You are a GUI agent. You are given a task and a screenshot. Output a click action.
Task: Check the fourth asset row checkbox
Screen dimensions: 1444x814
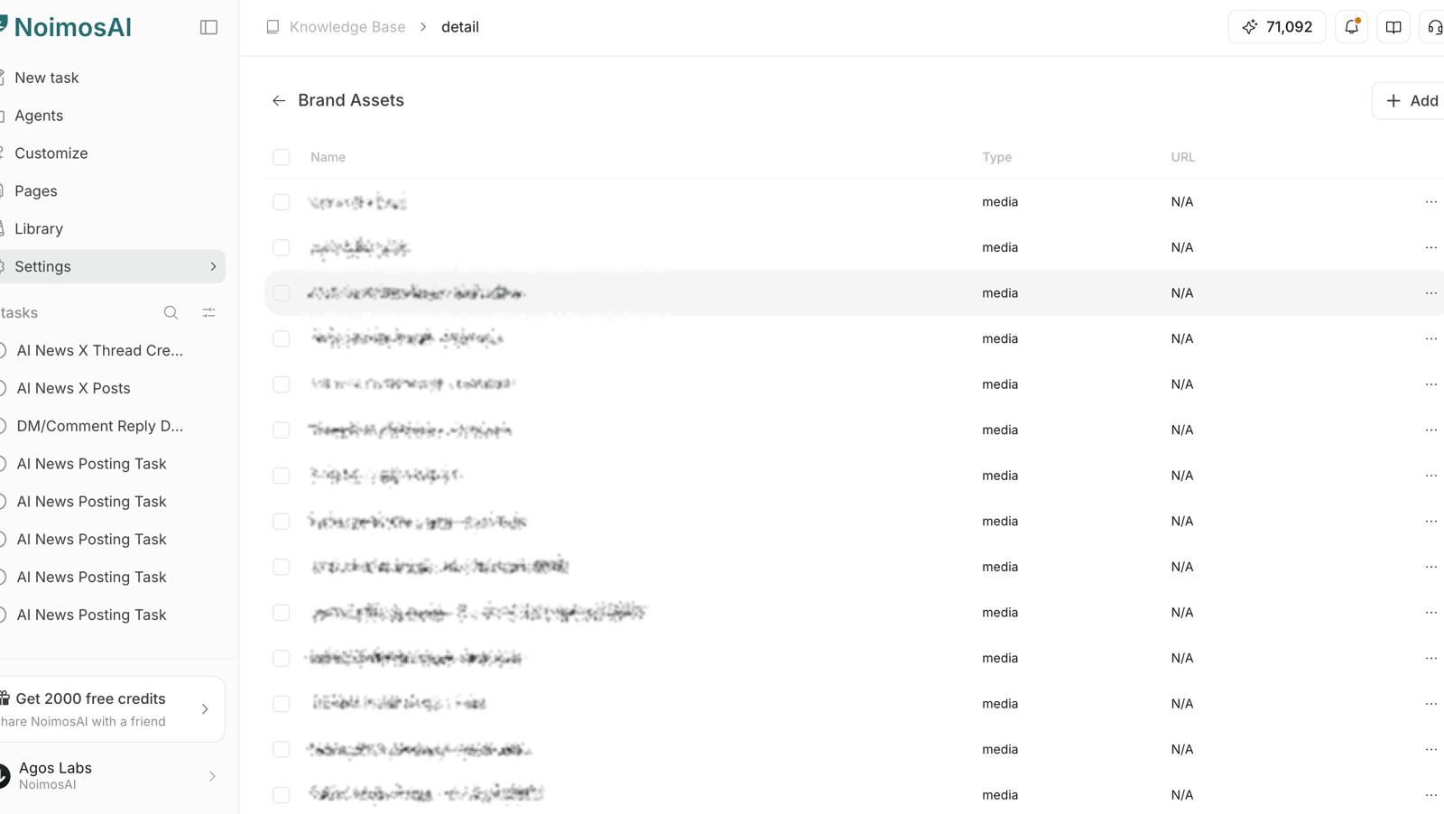[282, 338]
